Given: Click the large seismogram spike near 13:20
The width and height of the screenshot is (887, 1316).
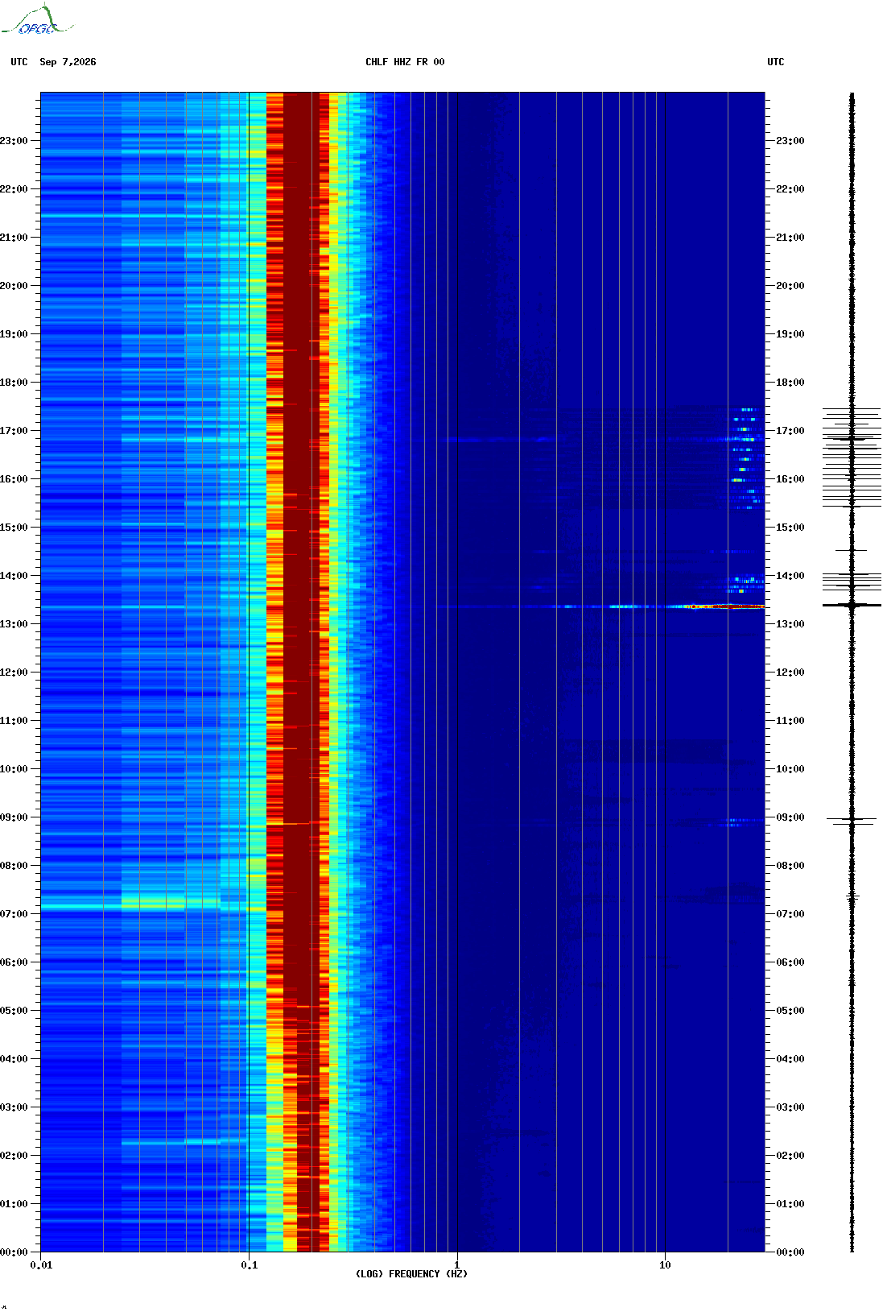Looking at the screenshot, I should (852, 605).
